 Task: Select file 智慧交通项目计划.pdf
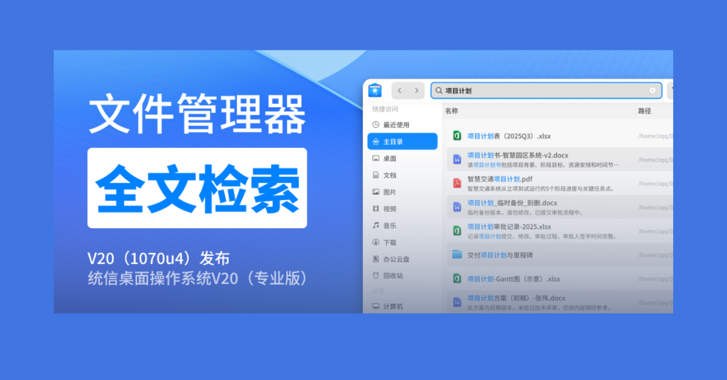click(560, 183)
